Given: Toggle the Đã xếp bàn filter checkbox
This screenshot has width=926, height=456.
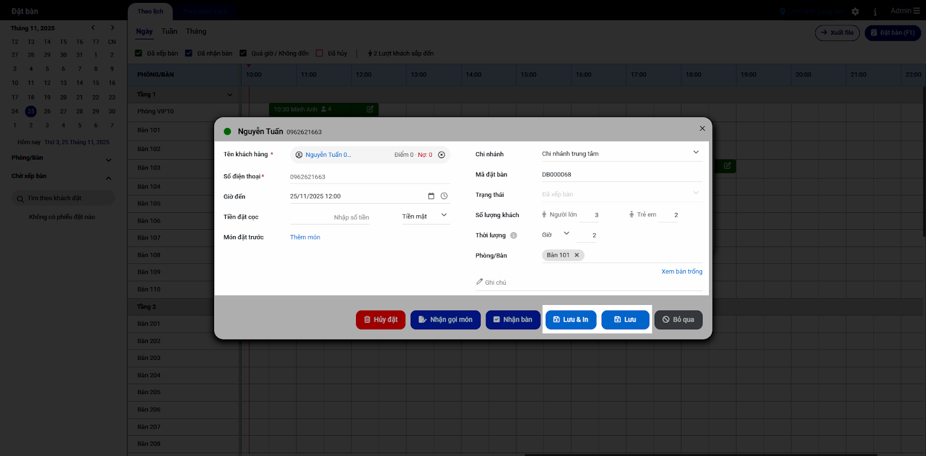Looking at the screenshot, I should [x=138, y=53].
